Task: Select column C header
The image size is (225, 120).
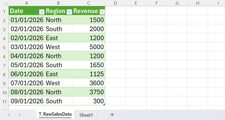Action: tap(89, 3)
